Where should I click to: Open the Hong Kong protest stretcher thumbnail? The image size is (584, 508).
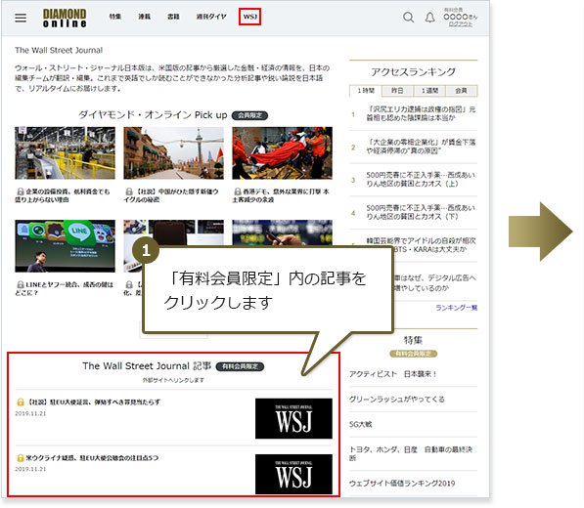283,152
